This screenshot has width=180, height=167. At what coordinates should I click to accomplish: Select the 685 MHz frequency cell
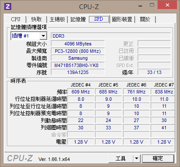click(x=108, y=92)
